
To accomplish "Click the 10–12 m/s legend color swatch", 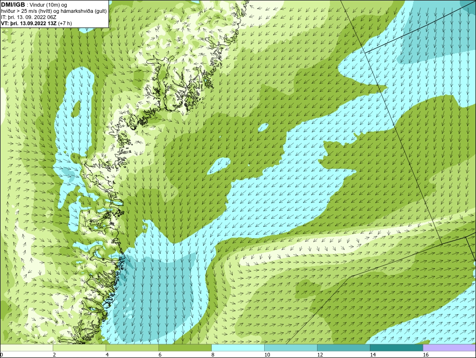I will tap(291, 348).
